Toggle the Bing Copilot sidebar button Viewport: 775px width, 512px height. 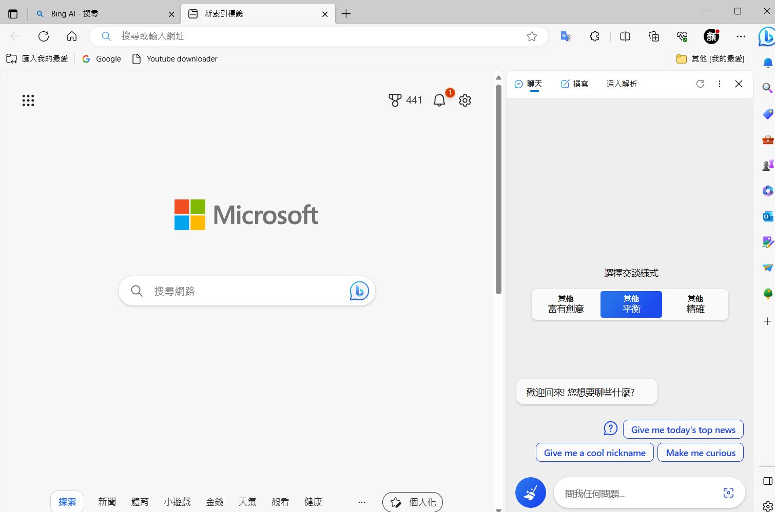[x=767, y=36]
